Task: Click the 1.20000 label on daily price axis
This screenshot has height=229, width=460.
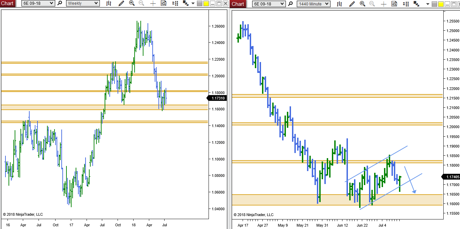Action: (x=453, y=127)
